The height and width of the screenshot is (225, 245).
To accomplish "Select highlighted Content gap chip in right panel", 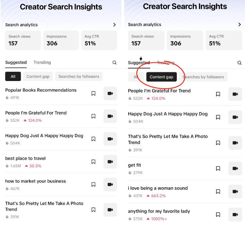I will click(162, 77).
